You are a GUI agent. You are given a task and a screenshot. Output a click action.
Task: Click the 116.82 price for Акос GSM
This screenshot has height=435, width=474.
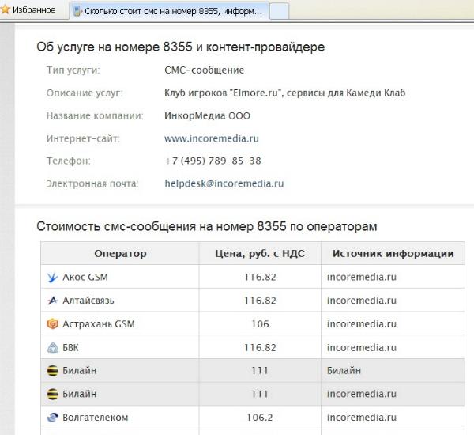(260, 277)
